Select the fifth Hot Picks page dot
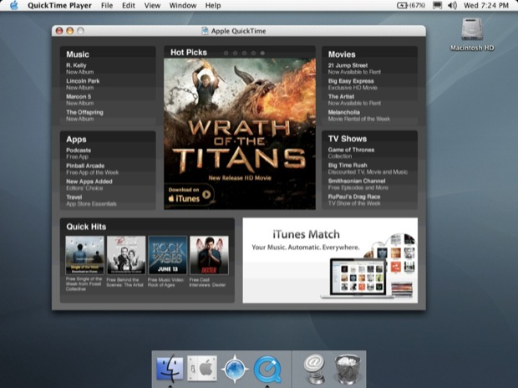This screenshot has height=388, width=518. 262,53
